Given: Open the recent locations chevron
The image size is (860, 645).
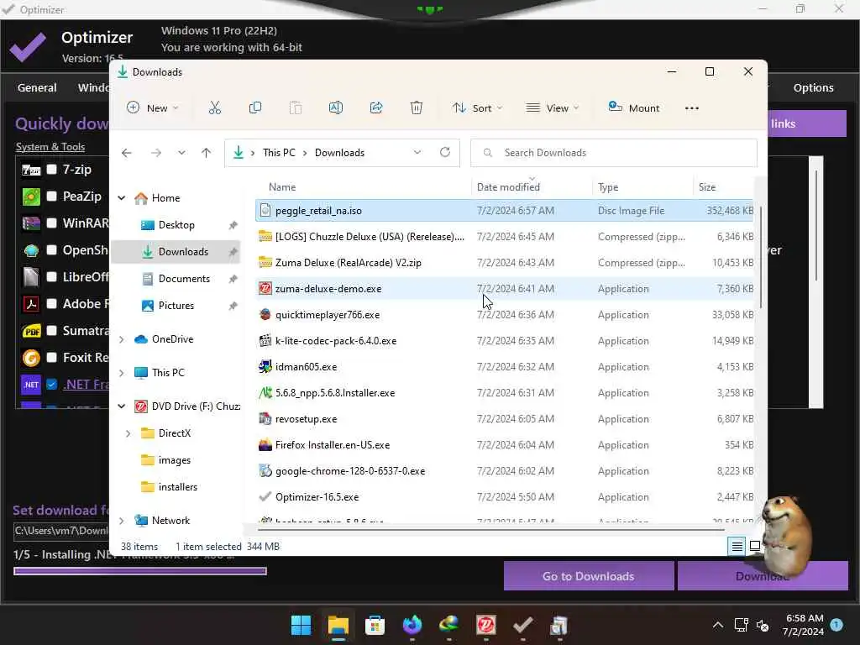Looking at the screenshot, I should (x=181, y=153).
